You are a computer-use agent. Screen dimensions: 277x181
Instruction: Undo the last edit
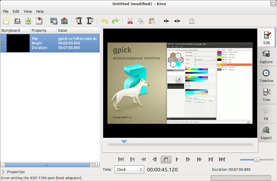click(x=105, y=21)
